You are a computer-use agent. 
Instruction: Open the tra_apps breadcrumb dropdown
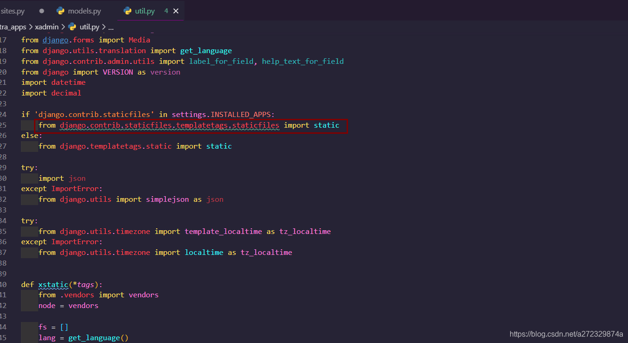tap(14, 27)
